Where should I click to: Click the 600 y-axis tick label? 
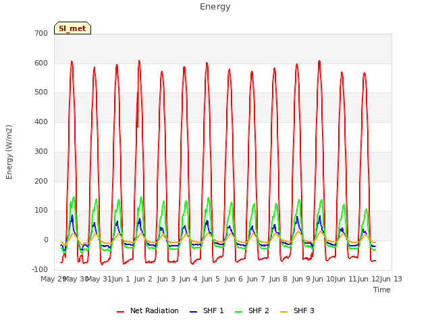pyautogui.click(x=41, y=63)
